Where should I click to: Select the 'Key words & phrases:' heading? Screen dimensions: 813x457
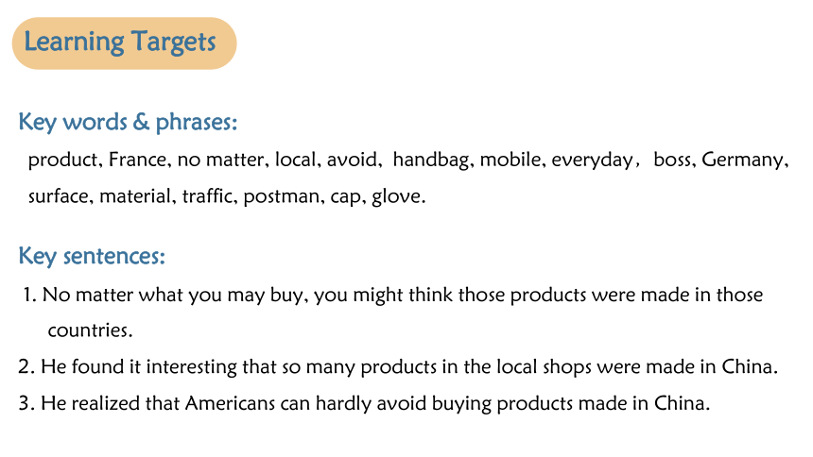pos(128,123)
